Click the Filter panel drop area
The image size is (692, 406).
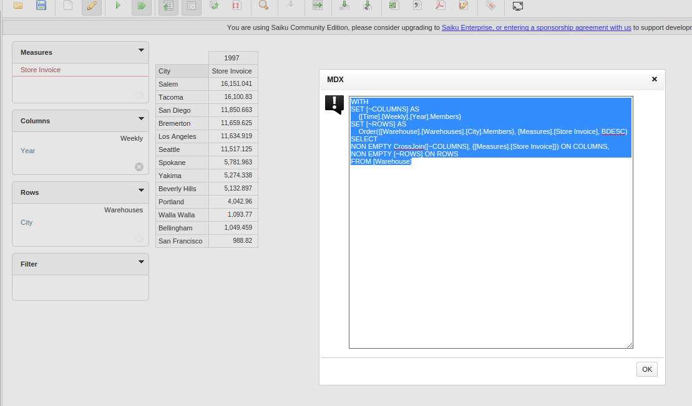(x=80, y=288)
